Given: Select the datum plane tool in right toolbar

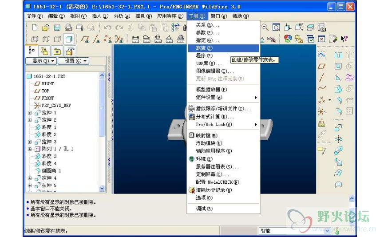Looking at the screenshot, I should (321, 66).
